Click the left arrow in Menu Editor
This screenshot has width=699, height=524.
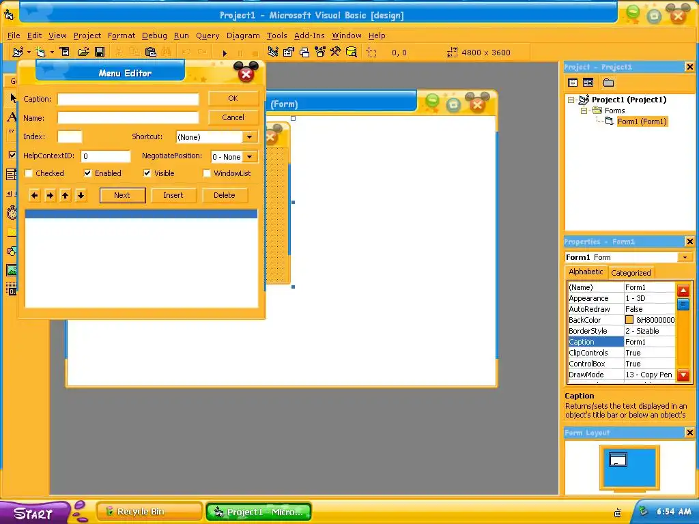pos(34,195)
